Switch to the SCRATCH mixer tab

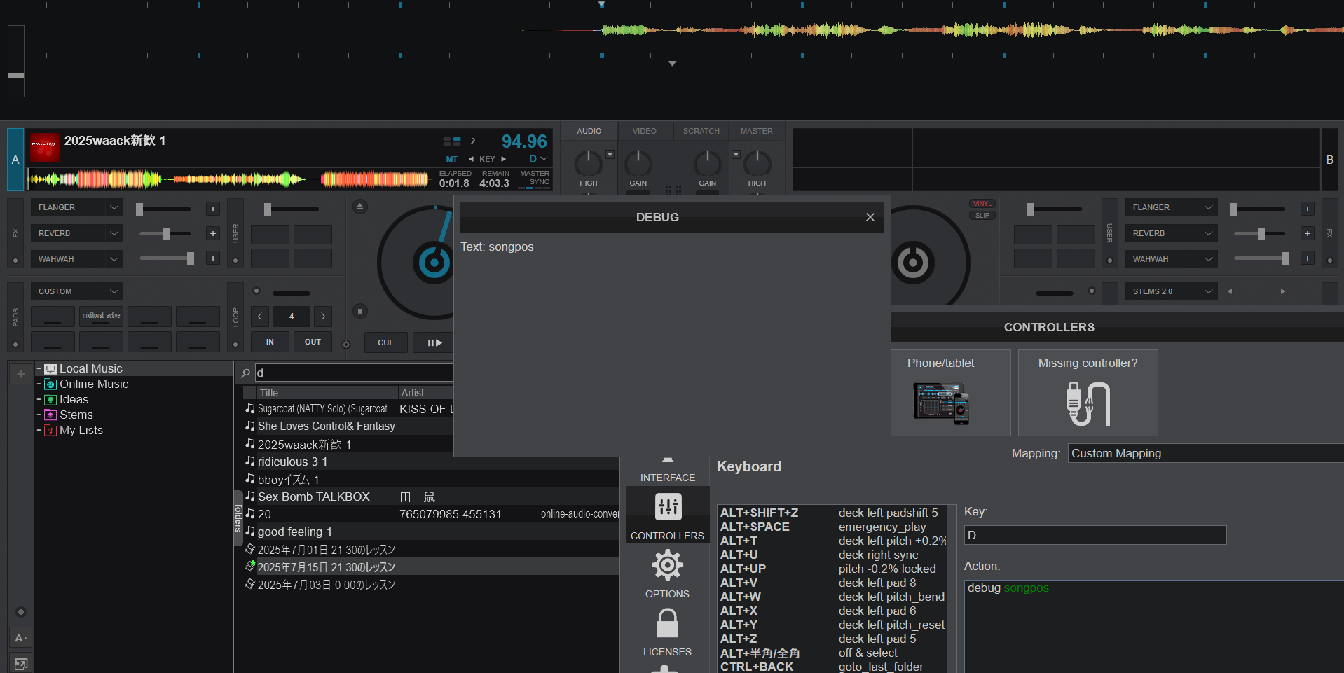point(701,131)
